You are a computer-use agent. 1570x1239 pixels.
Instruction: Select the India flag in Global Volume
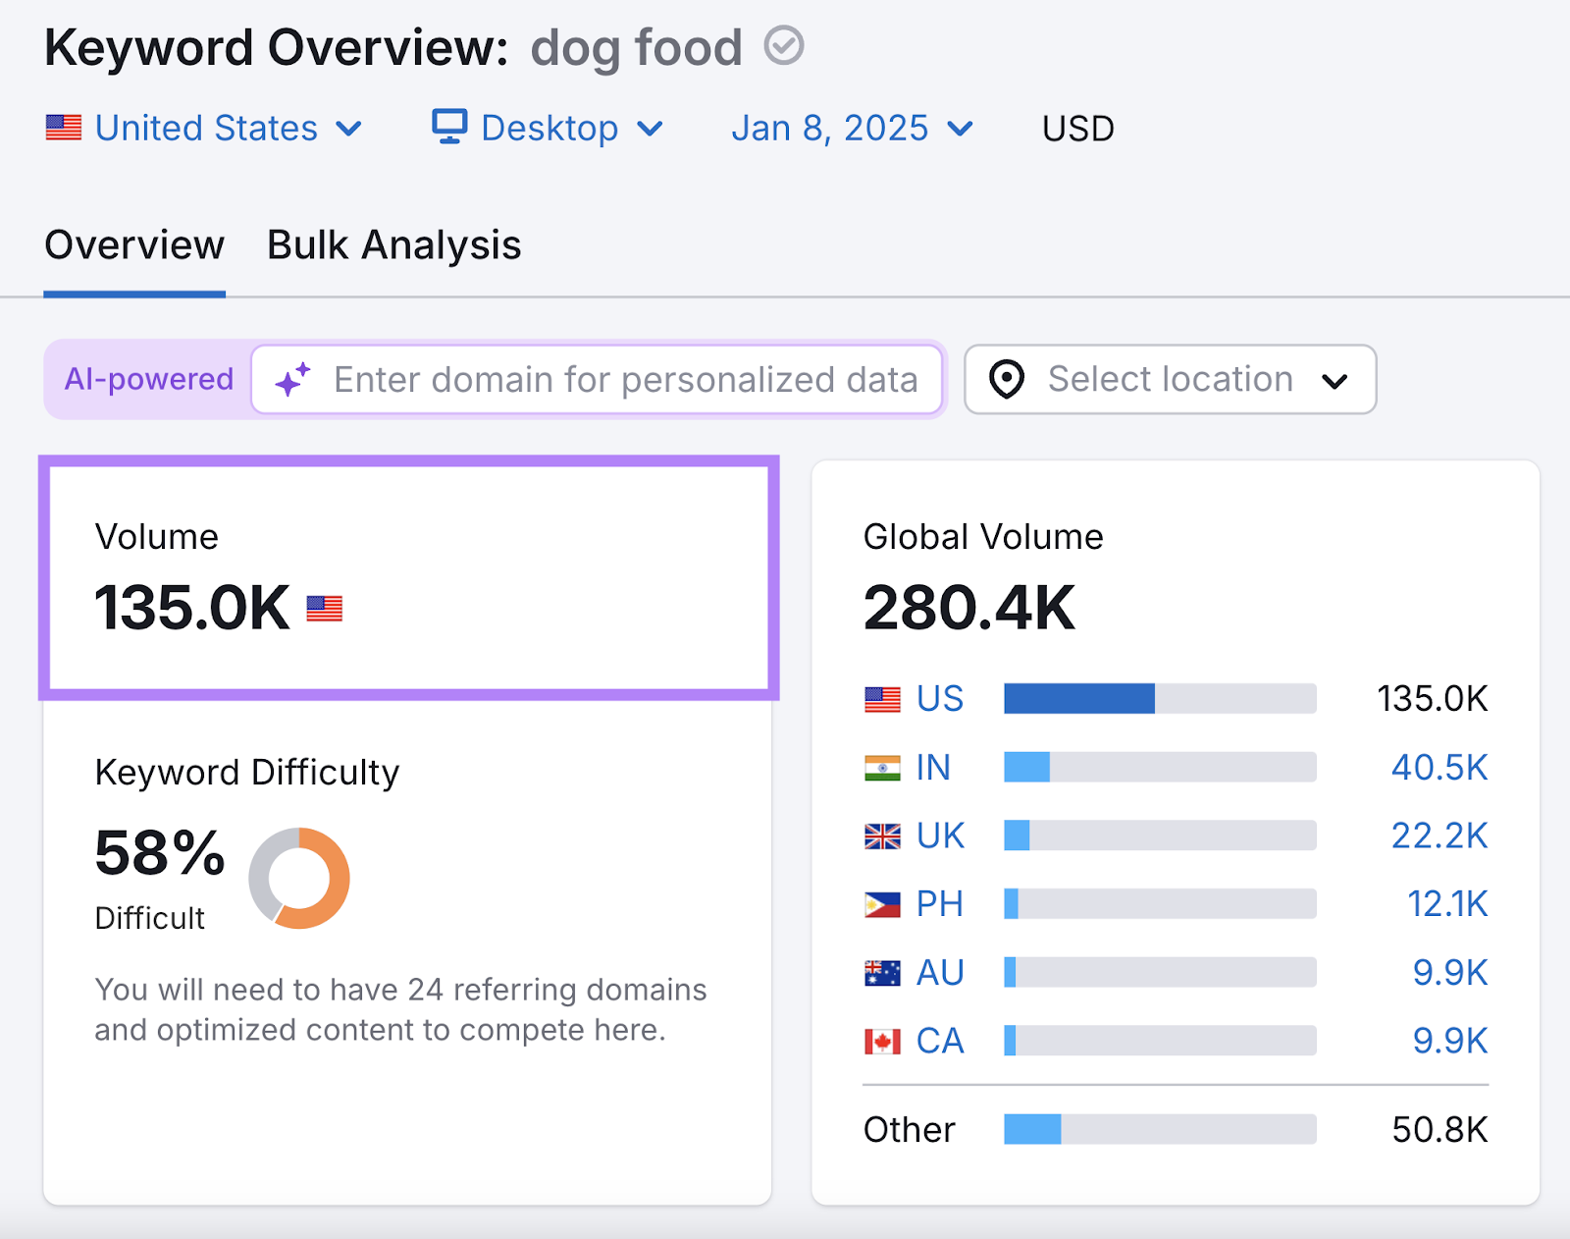tap(880, 768)
